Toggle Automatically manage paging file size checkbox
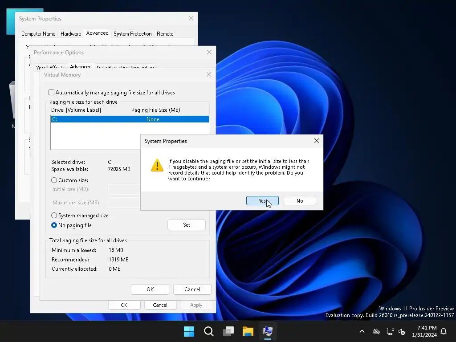The width and height of the screenshot is (456, 342). pyautogui.click(x=52, y=93)
